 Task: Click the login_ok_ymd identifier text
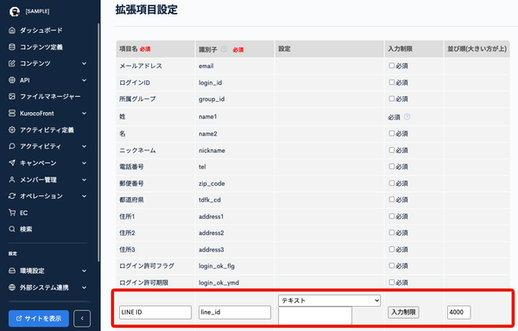coord(218,283)
